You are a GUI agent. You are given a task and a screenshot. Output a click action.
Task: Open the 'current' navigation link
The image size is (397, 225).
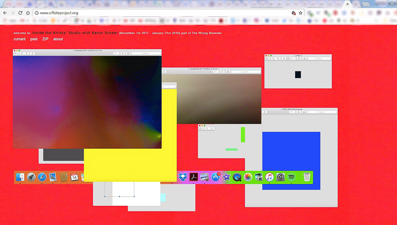pyautogui.click(x=19, y=39)
